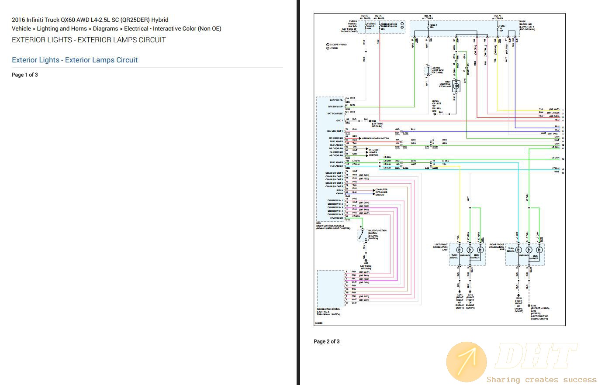Click the arrow pointing to Interior Lights System
The image size is (598, 385).
pyautogui.click(x=359, y=138)
